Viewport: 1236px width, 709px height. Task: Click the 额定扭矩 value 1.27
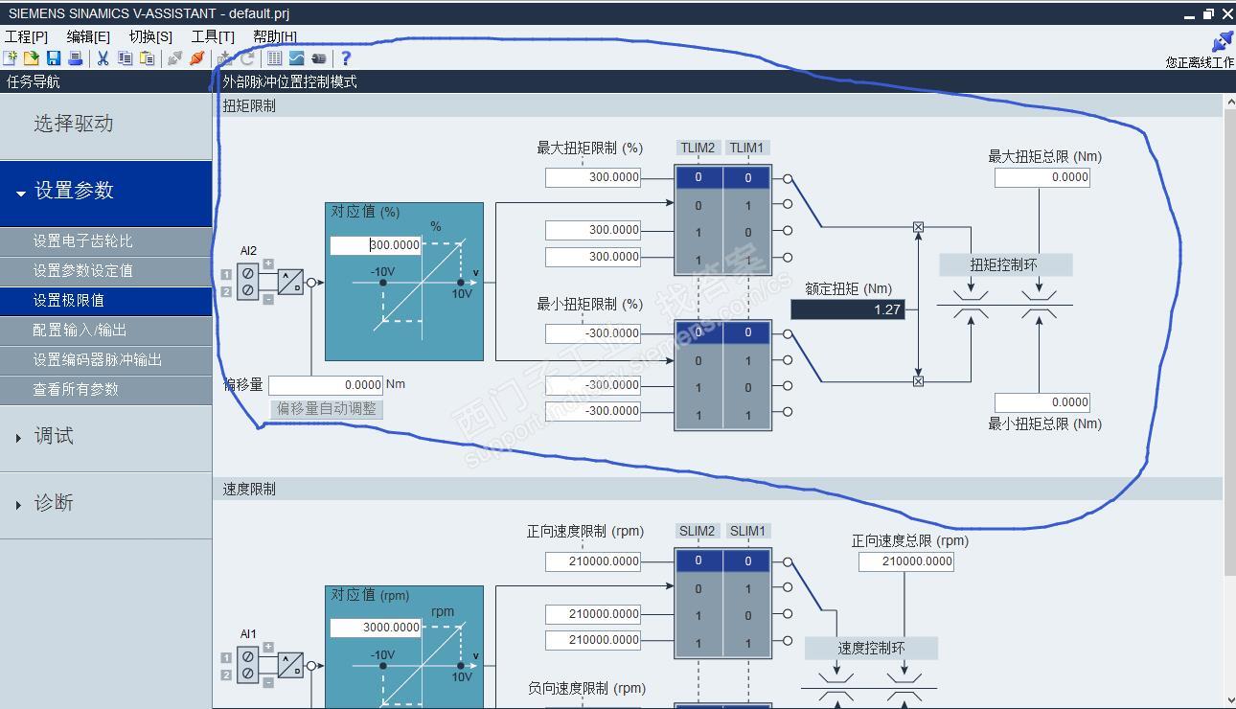click(848, 309)
